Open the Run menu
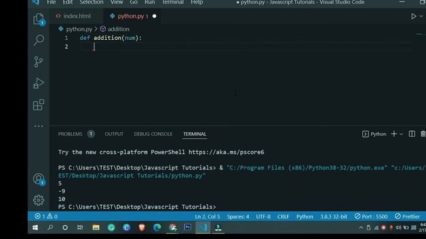Screen dimensions: 426x239 [x=149, y=3]
